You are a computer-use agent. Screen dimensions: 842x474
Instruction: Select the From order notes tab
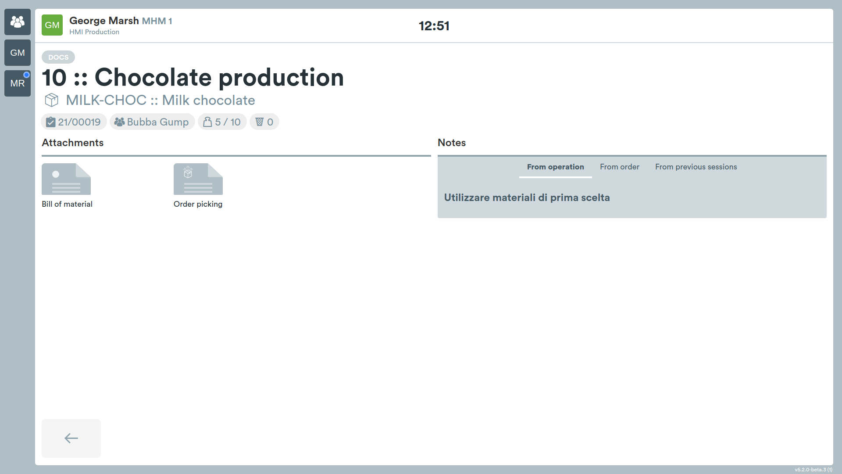tap(619, 167)
